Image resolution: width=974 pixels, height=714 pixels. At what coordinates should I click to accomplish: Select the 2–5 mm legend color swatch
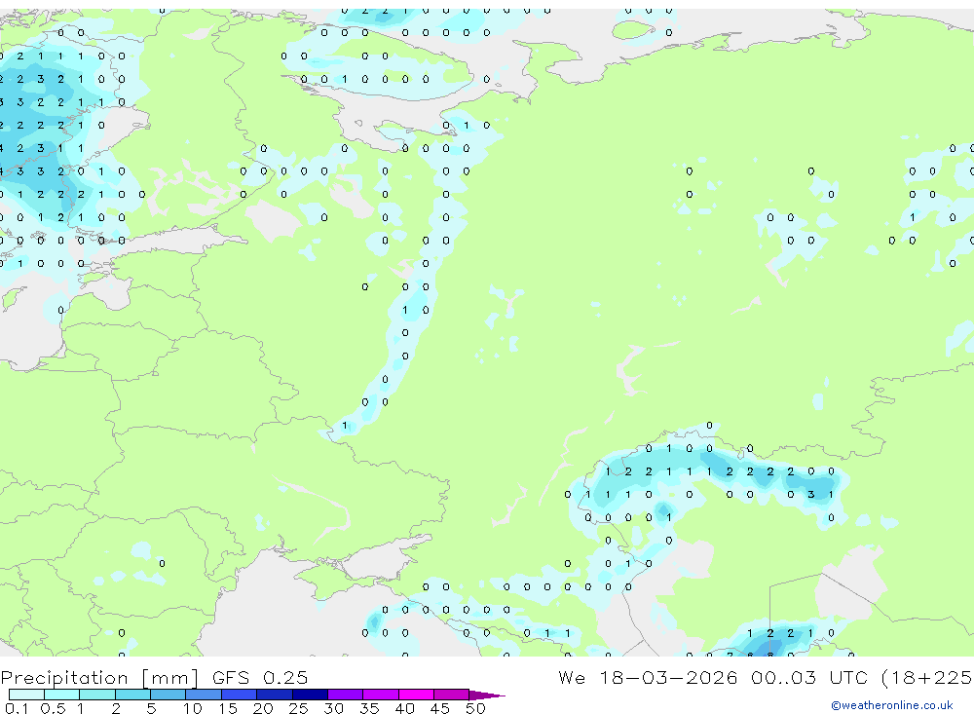point(132,695)
